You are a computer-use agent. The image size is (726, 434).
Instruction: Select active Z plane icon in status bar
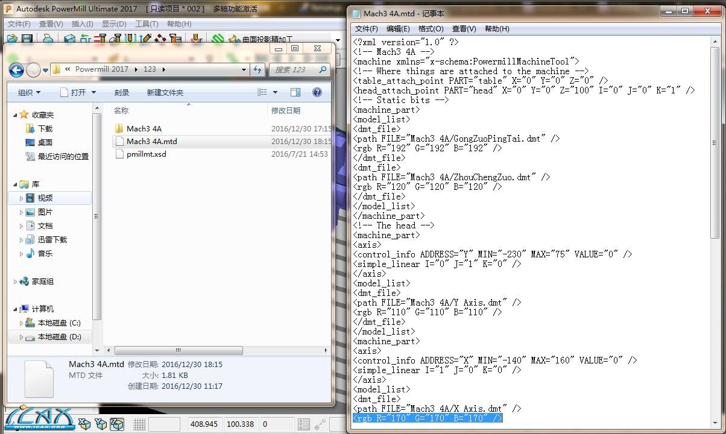click(116, 424)
